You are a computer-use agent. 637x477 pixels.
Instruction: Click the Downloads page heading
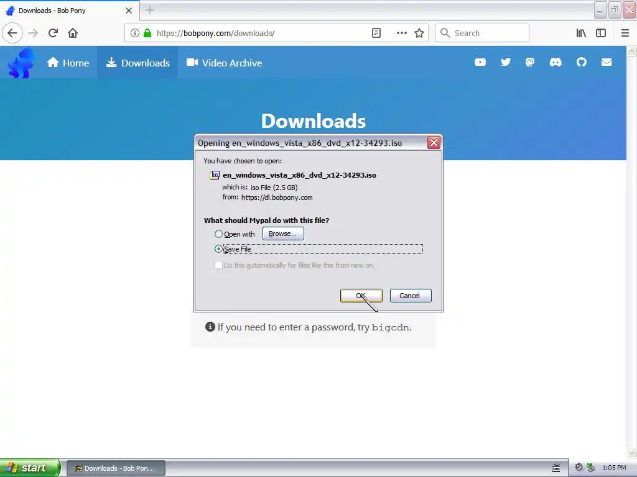[314, 121]
